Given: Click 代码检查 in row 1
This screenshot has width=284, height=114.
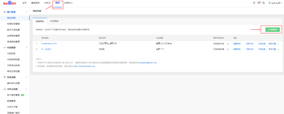Looking at the screenshot, I should coord(262,44).
